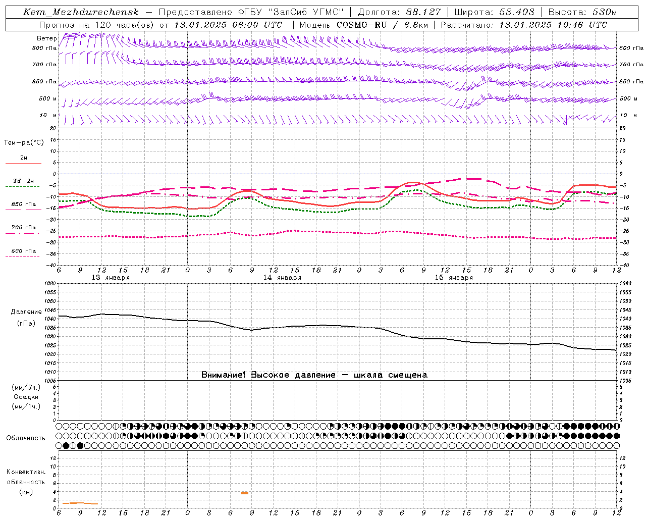Screen dimensions: 646x517
Task: Click the Рассчитано: 13.01.2025 10:46 UTC text
Action: [524, 25]
